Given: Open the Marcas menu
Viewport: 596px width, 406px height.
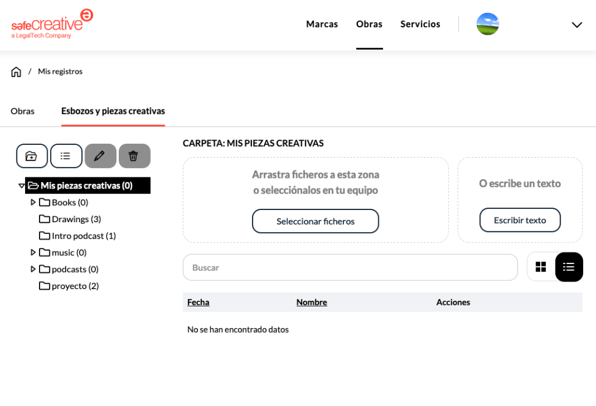Looking at the screenshot, I should pyautogui.click(x=322, y=24).
